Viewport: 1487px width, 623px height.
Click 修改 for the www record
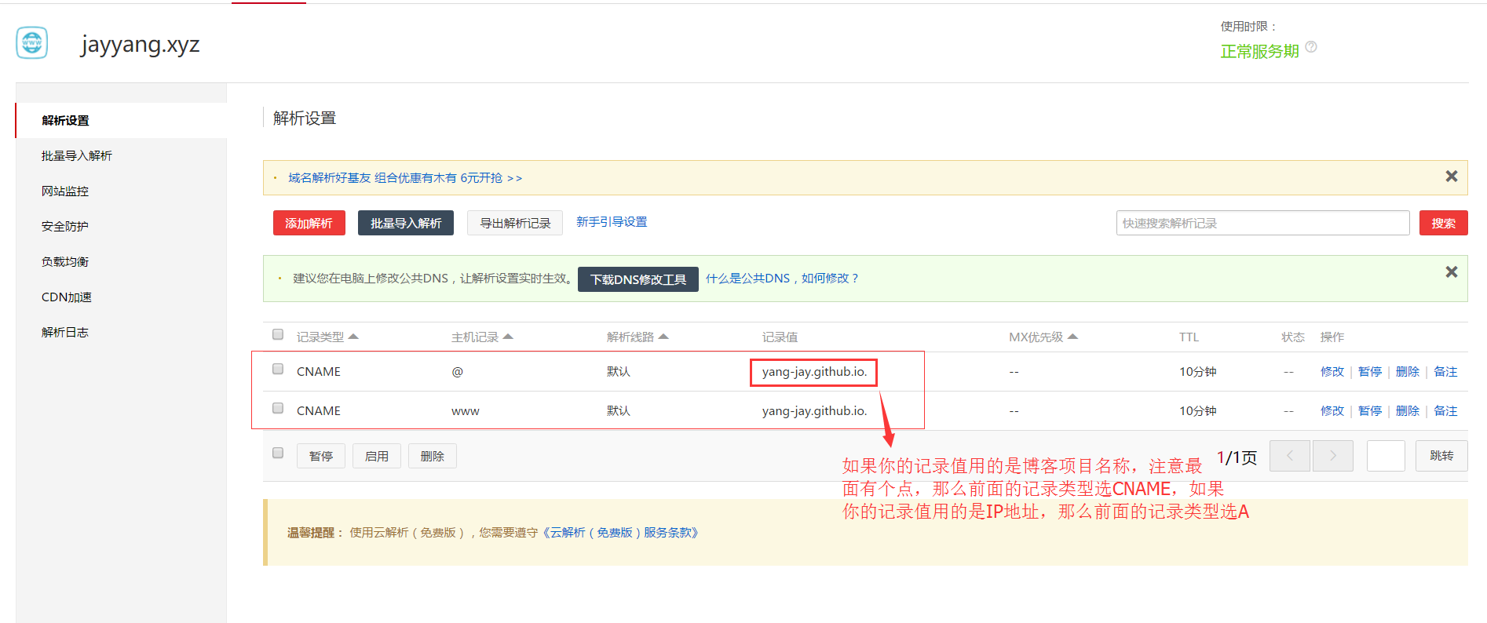(1332, 410)
